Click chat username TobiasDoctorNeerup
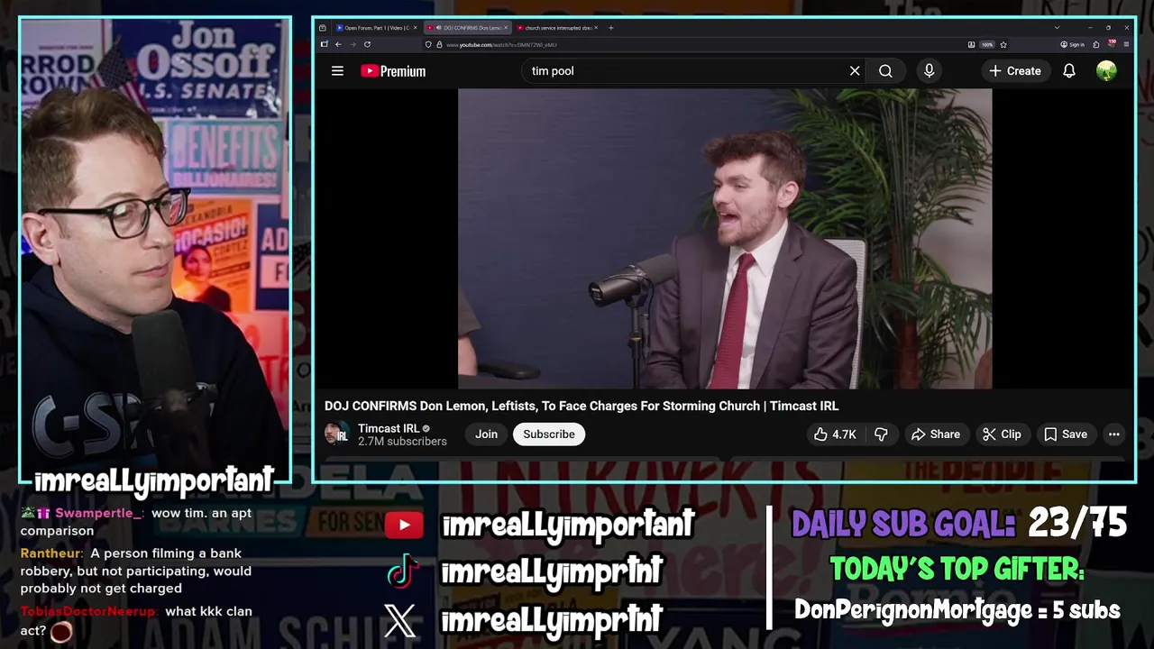 (x=88, y=611)
